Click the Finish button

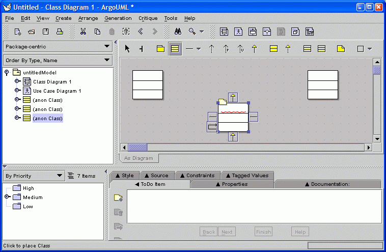click(x=263, y=232)
